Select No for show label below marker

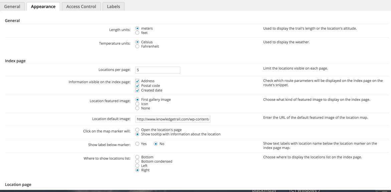156,144
